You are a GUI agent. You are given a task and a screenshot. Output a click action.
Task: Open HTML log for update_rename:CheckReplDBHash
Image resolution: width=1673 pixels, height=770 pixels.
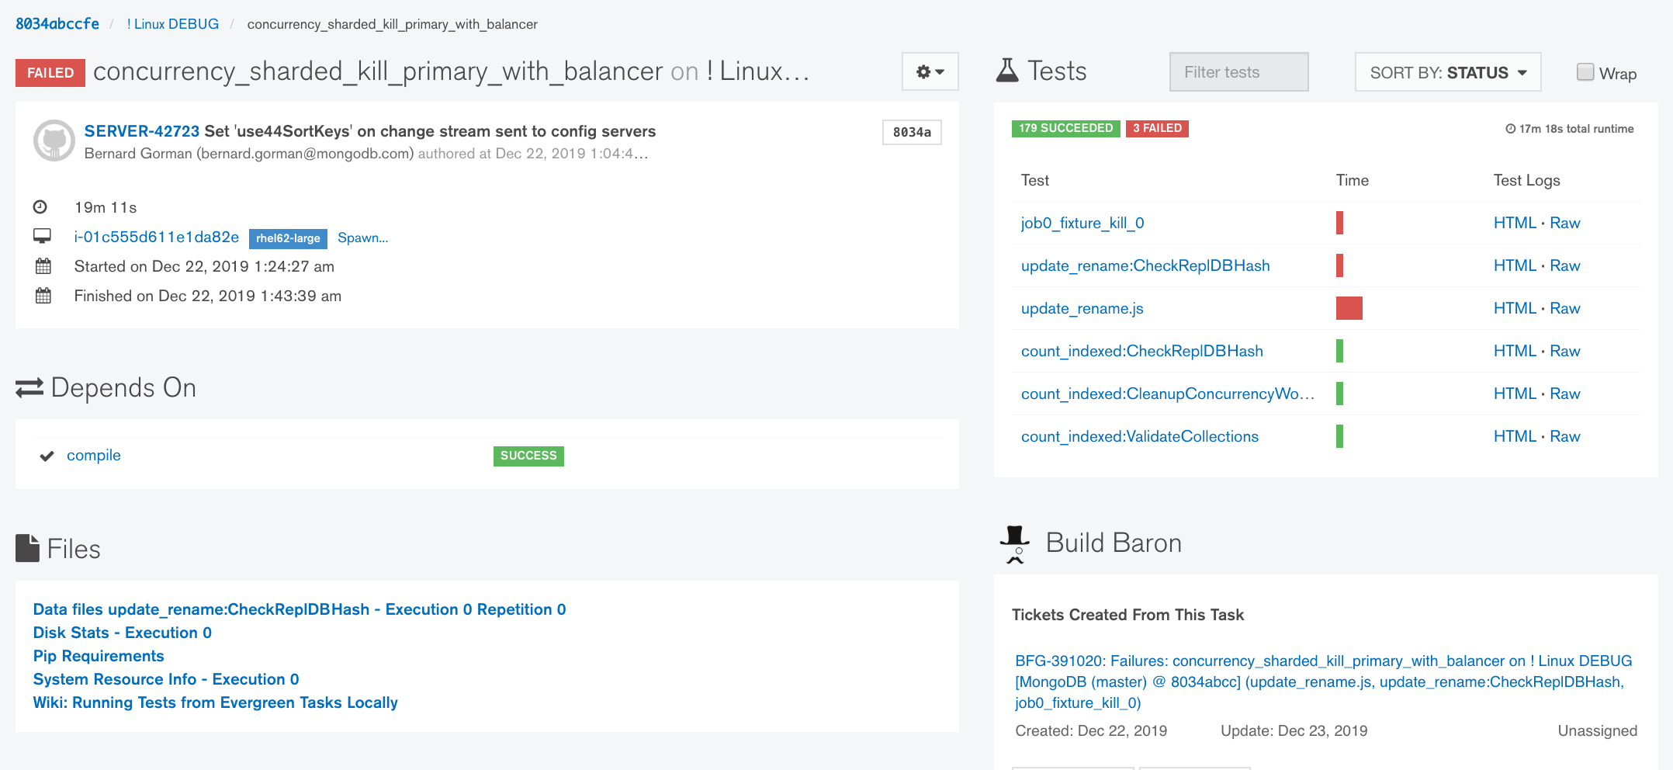pos(1515,265)
